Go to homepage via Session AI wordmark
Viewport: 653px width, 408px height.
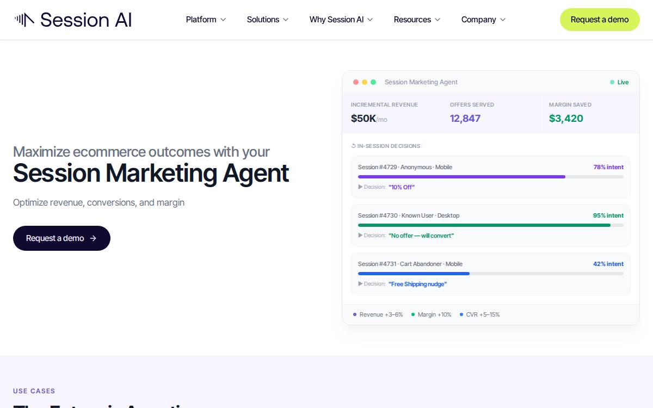point(86,20)
